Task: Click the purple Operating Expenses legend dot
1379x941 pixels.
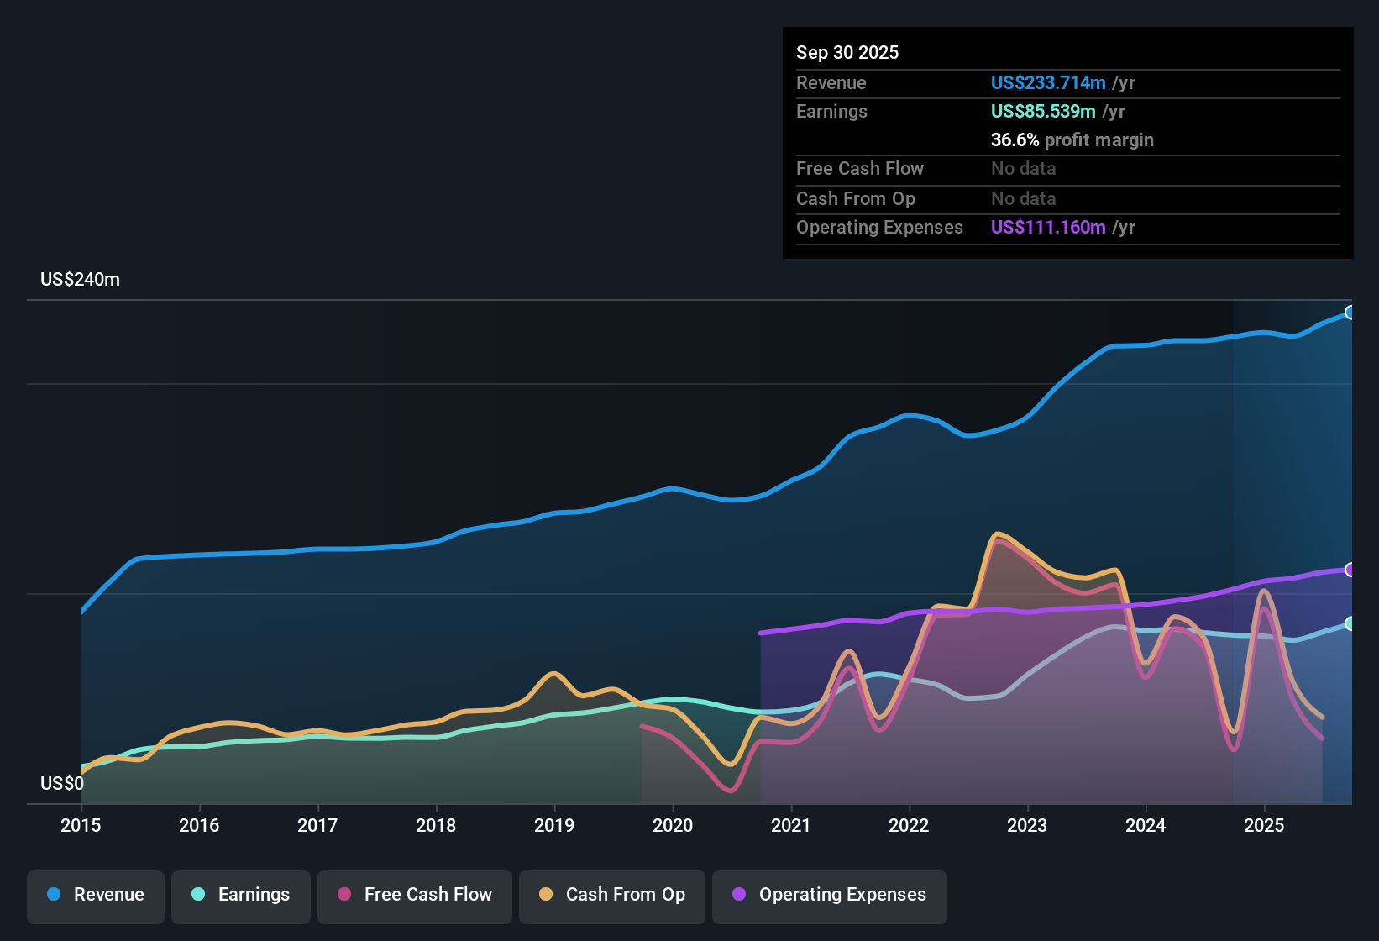Action: [x=739, y=894]
